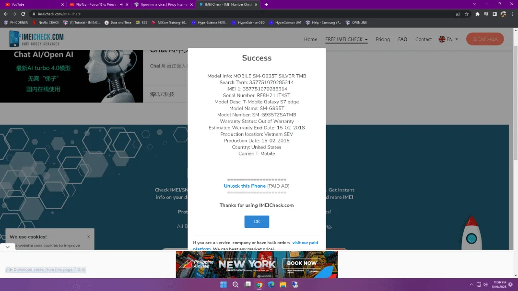518x291 pixels.
Task: Open the Netflix CRACK bookmark
Action: [x=46, y=23]
